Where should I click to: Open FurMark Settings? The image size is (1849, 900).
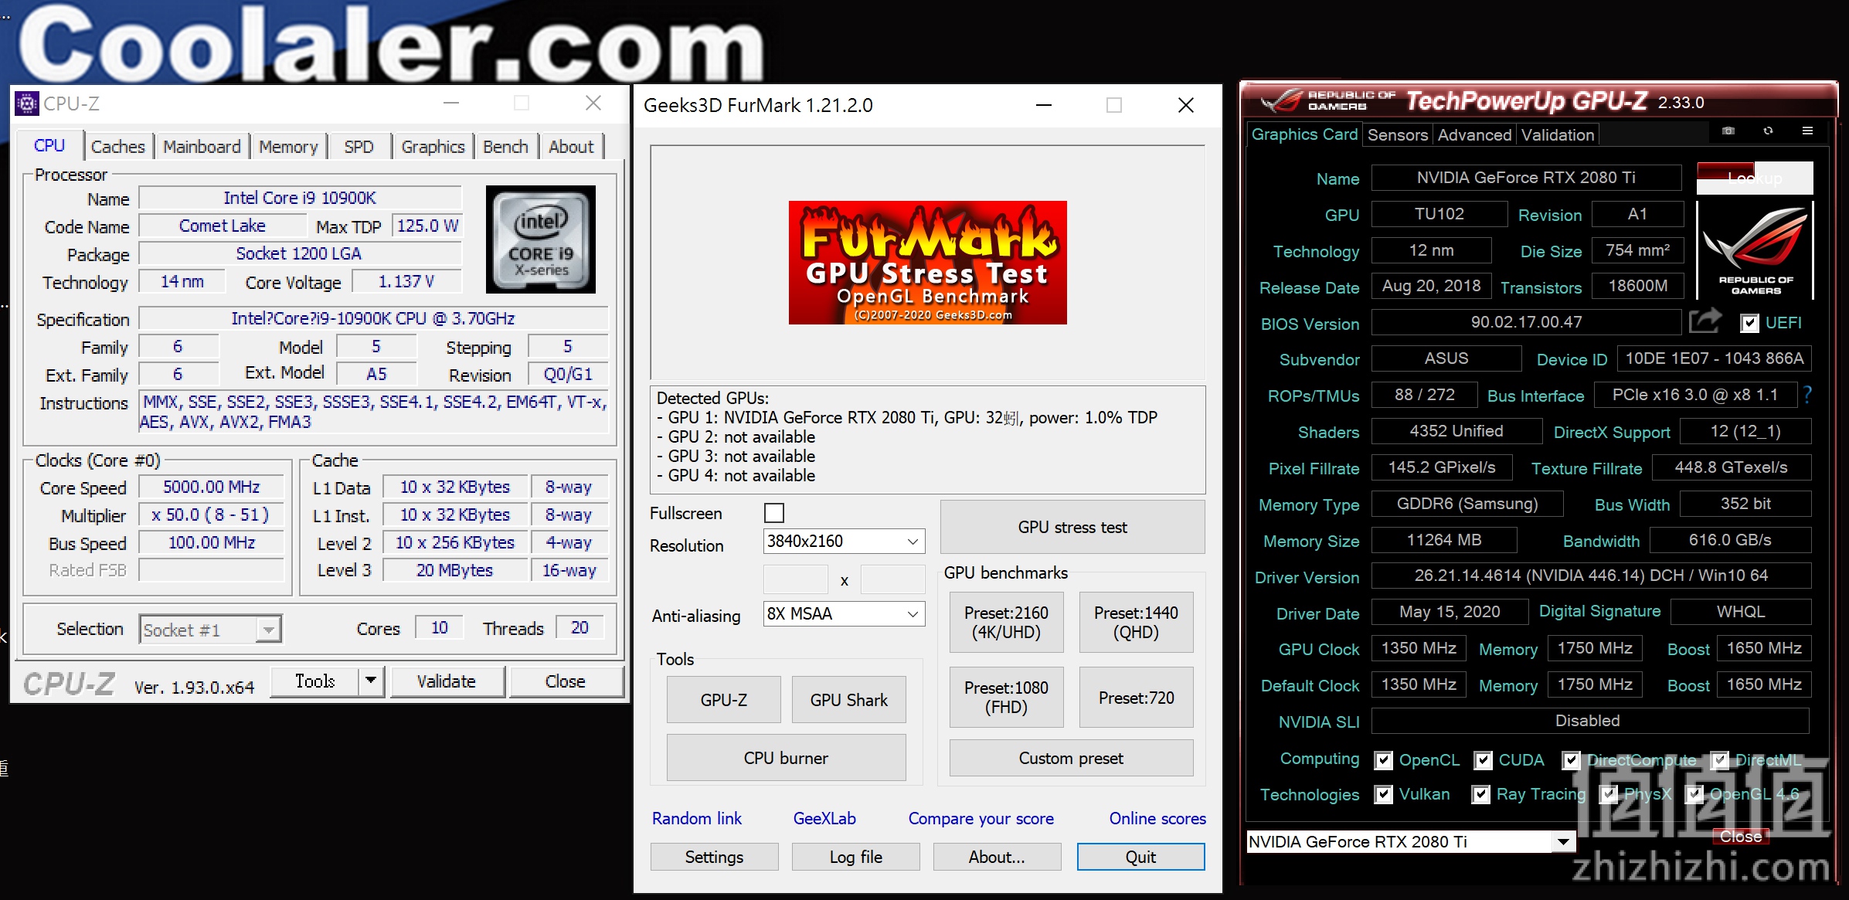pyautogui.click(x=714, y=857)
